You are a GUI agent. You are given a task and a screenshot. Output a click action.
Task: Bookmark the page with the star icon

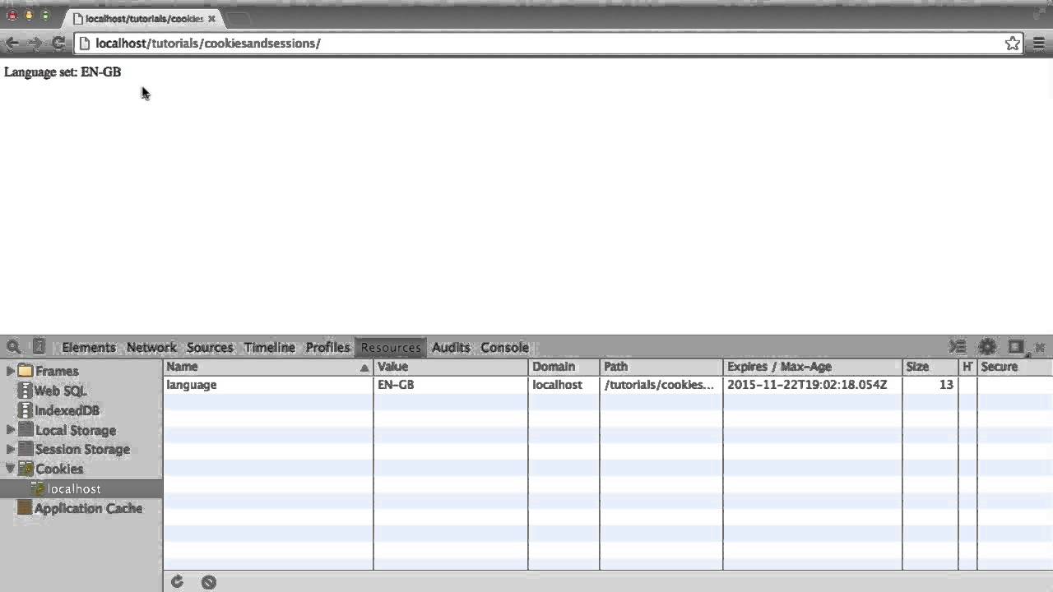1013,43
